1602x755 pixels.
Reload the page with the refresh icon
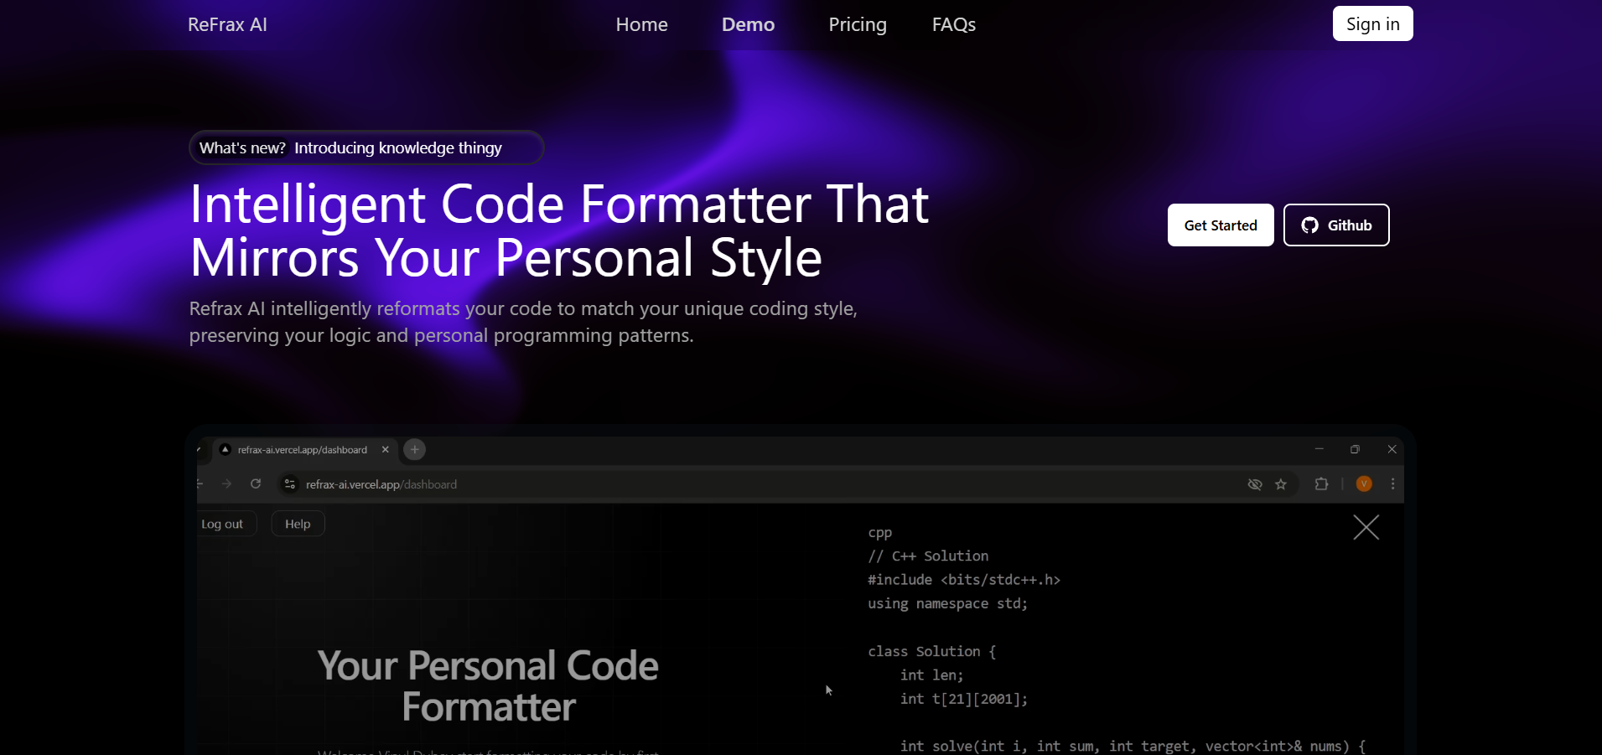tap(256, 484)
